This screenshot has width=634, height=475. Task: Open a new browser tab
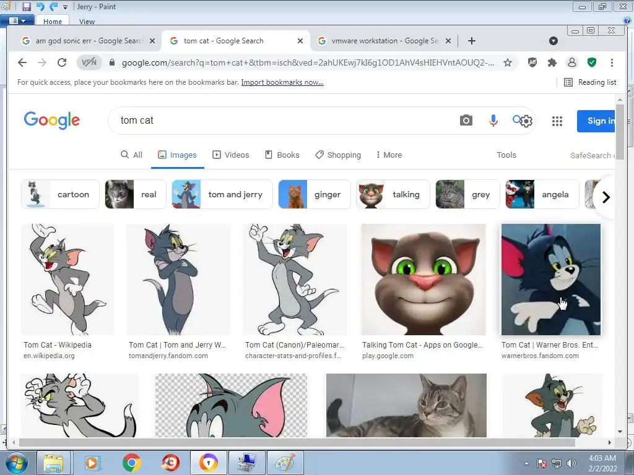(x=471, y=41)
